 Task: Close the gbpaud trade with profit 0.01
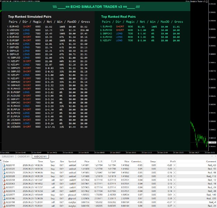pos(174,195)
